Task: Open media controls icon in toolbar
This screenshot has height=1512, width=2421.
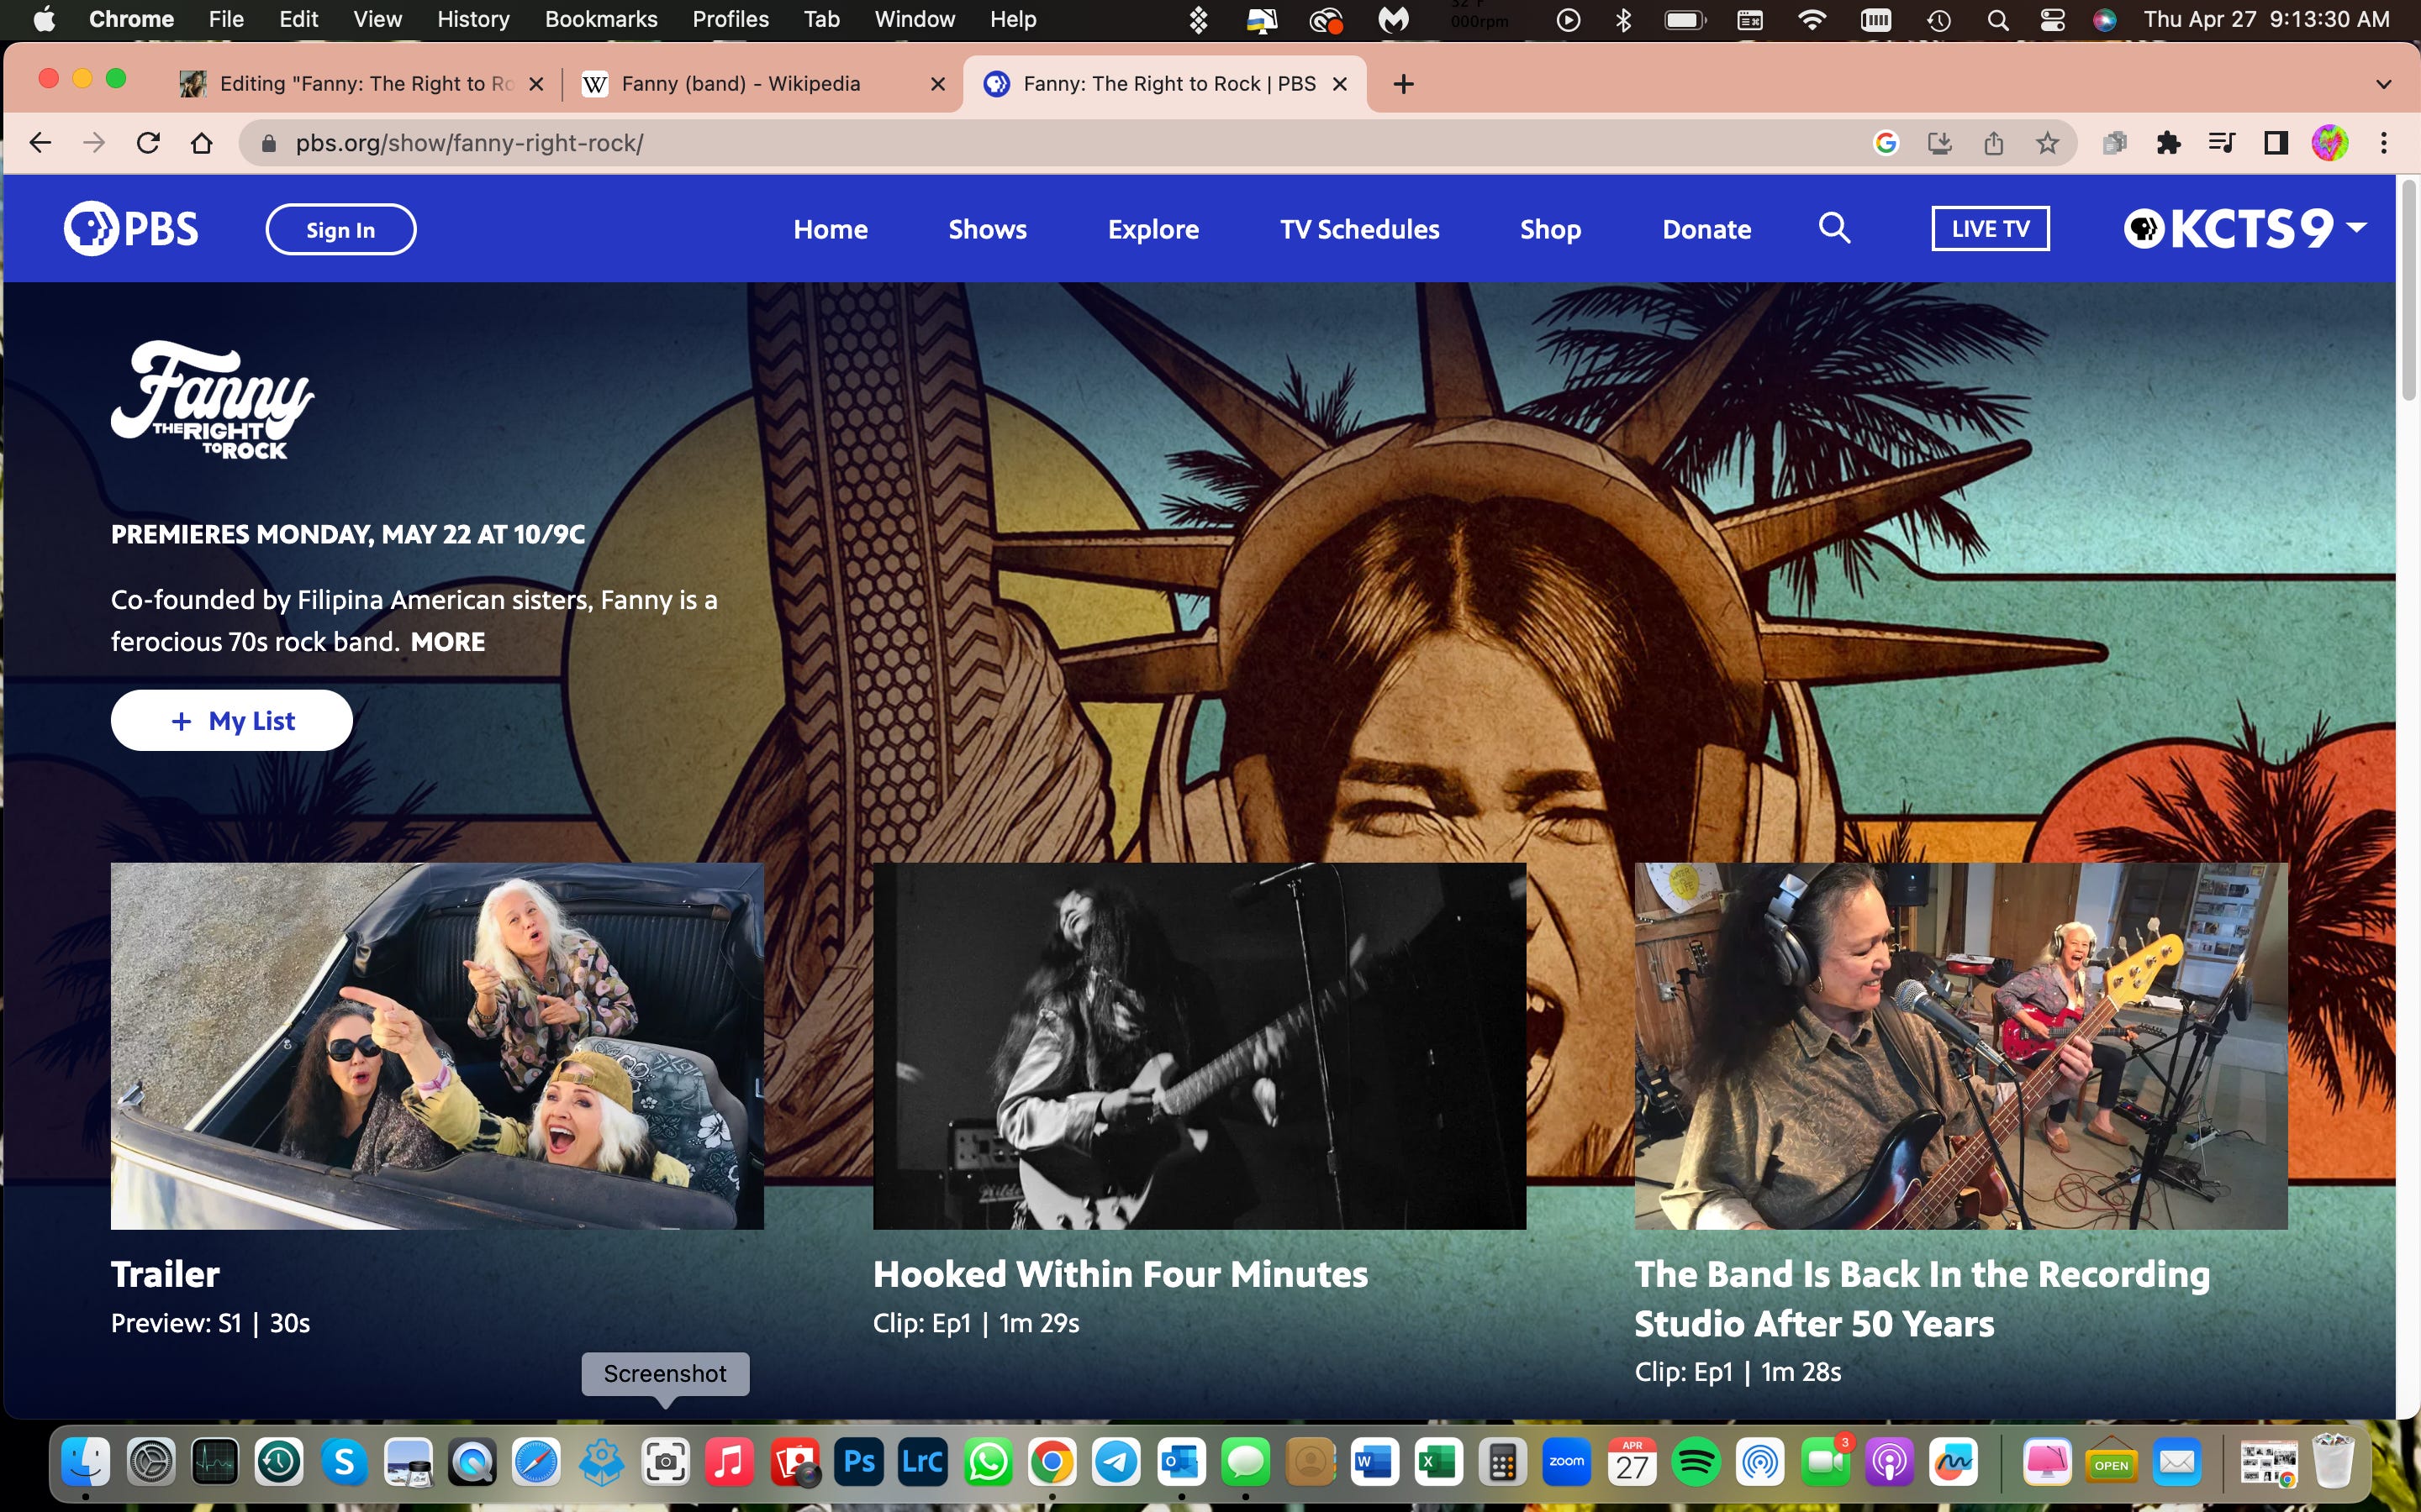Action: [2222, 143]
